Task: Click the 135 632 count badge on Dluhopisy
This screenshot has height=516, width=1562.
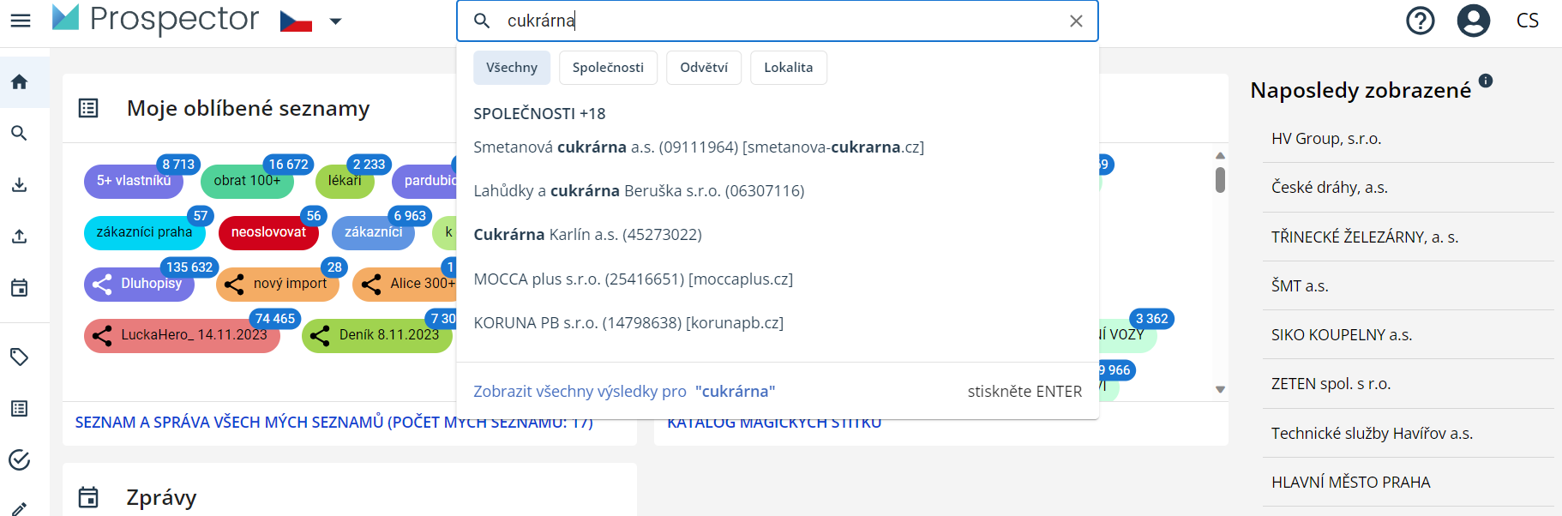Action: 189,267
